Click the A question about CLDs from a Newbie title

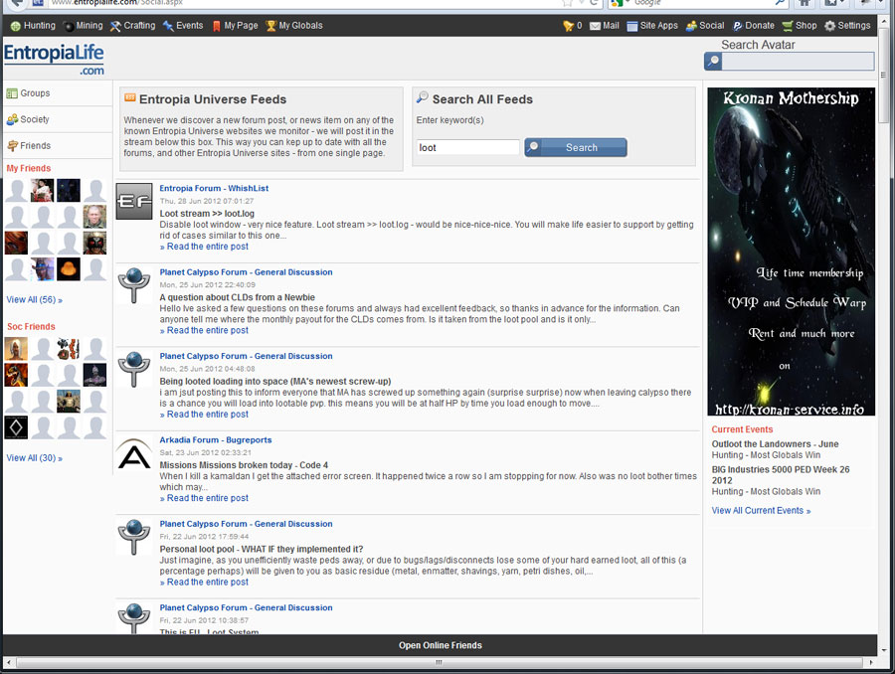click(x=238, y=298)
